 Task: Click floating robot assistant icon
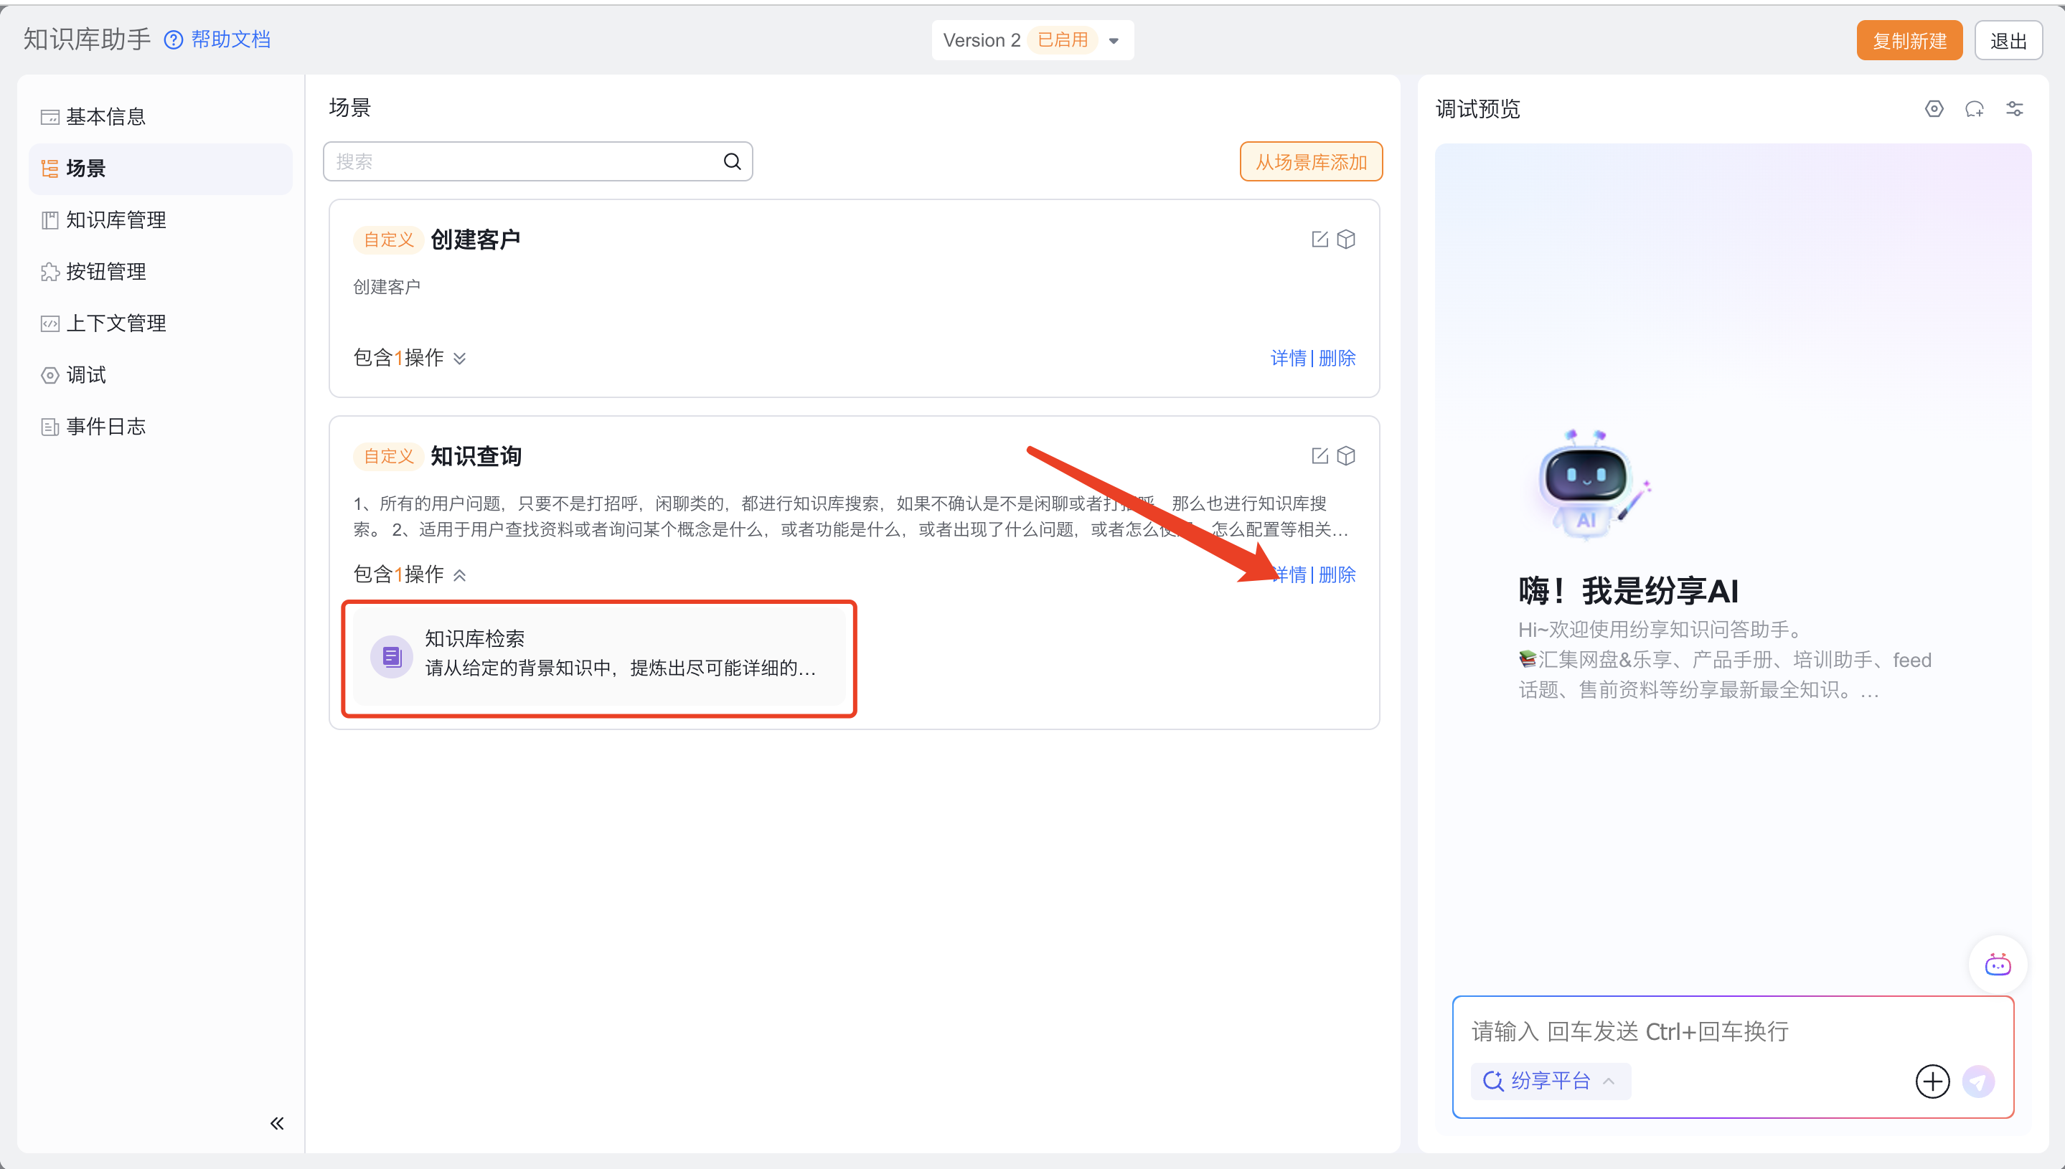click(x=1998, y=965)
